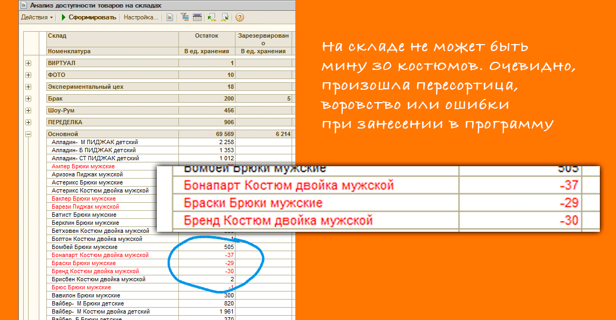Click the table header settings icon

(x=197, y=17)
